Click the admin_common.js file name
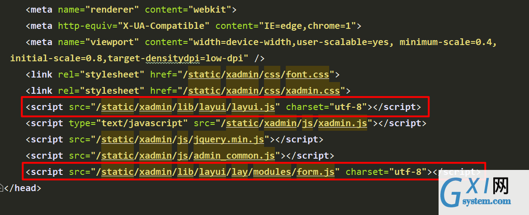Image resolution: width=529 pixels, height=215 pixels. (x=234, y=156)
